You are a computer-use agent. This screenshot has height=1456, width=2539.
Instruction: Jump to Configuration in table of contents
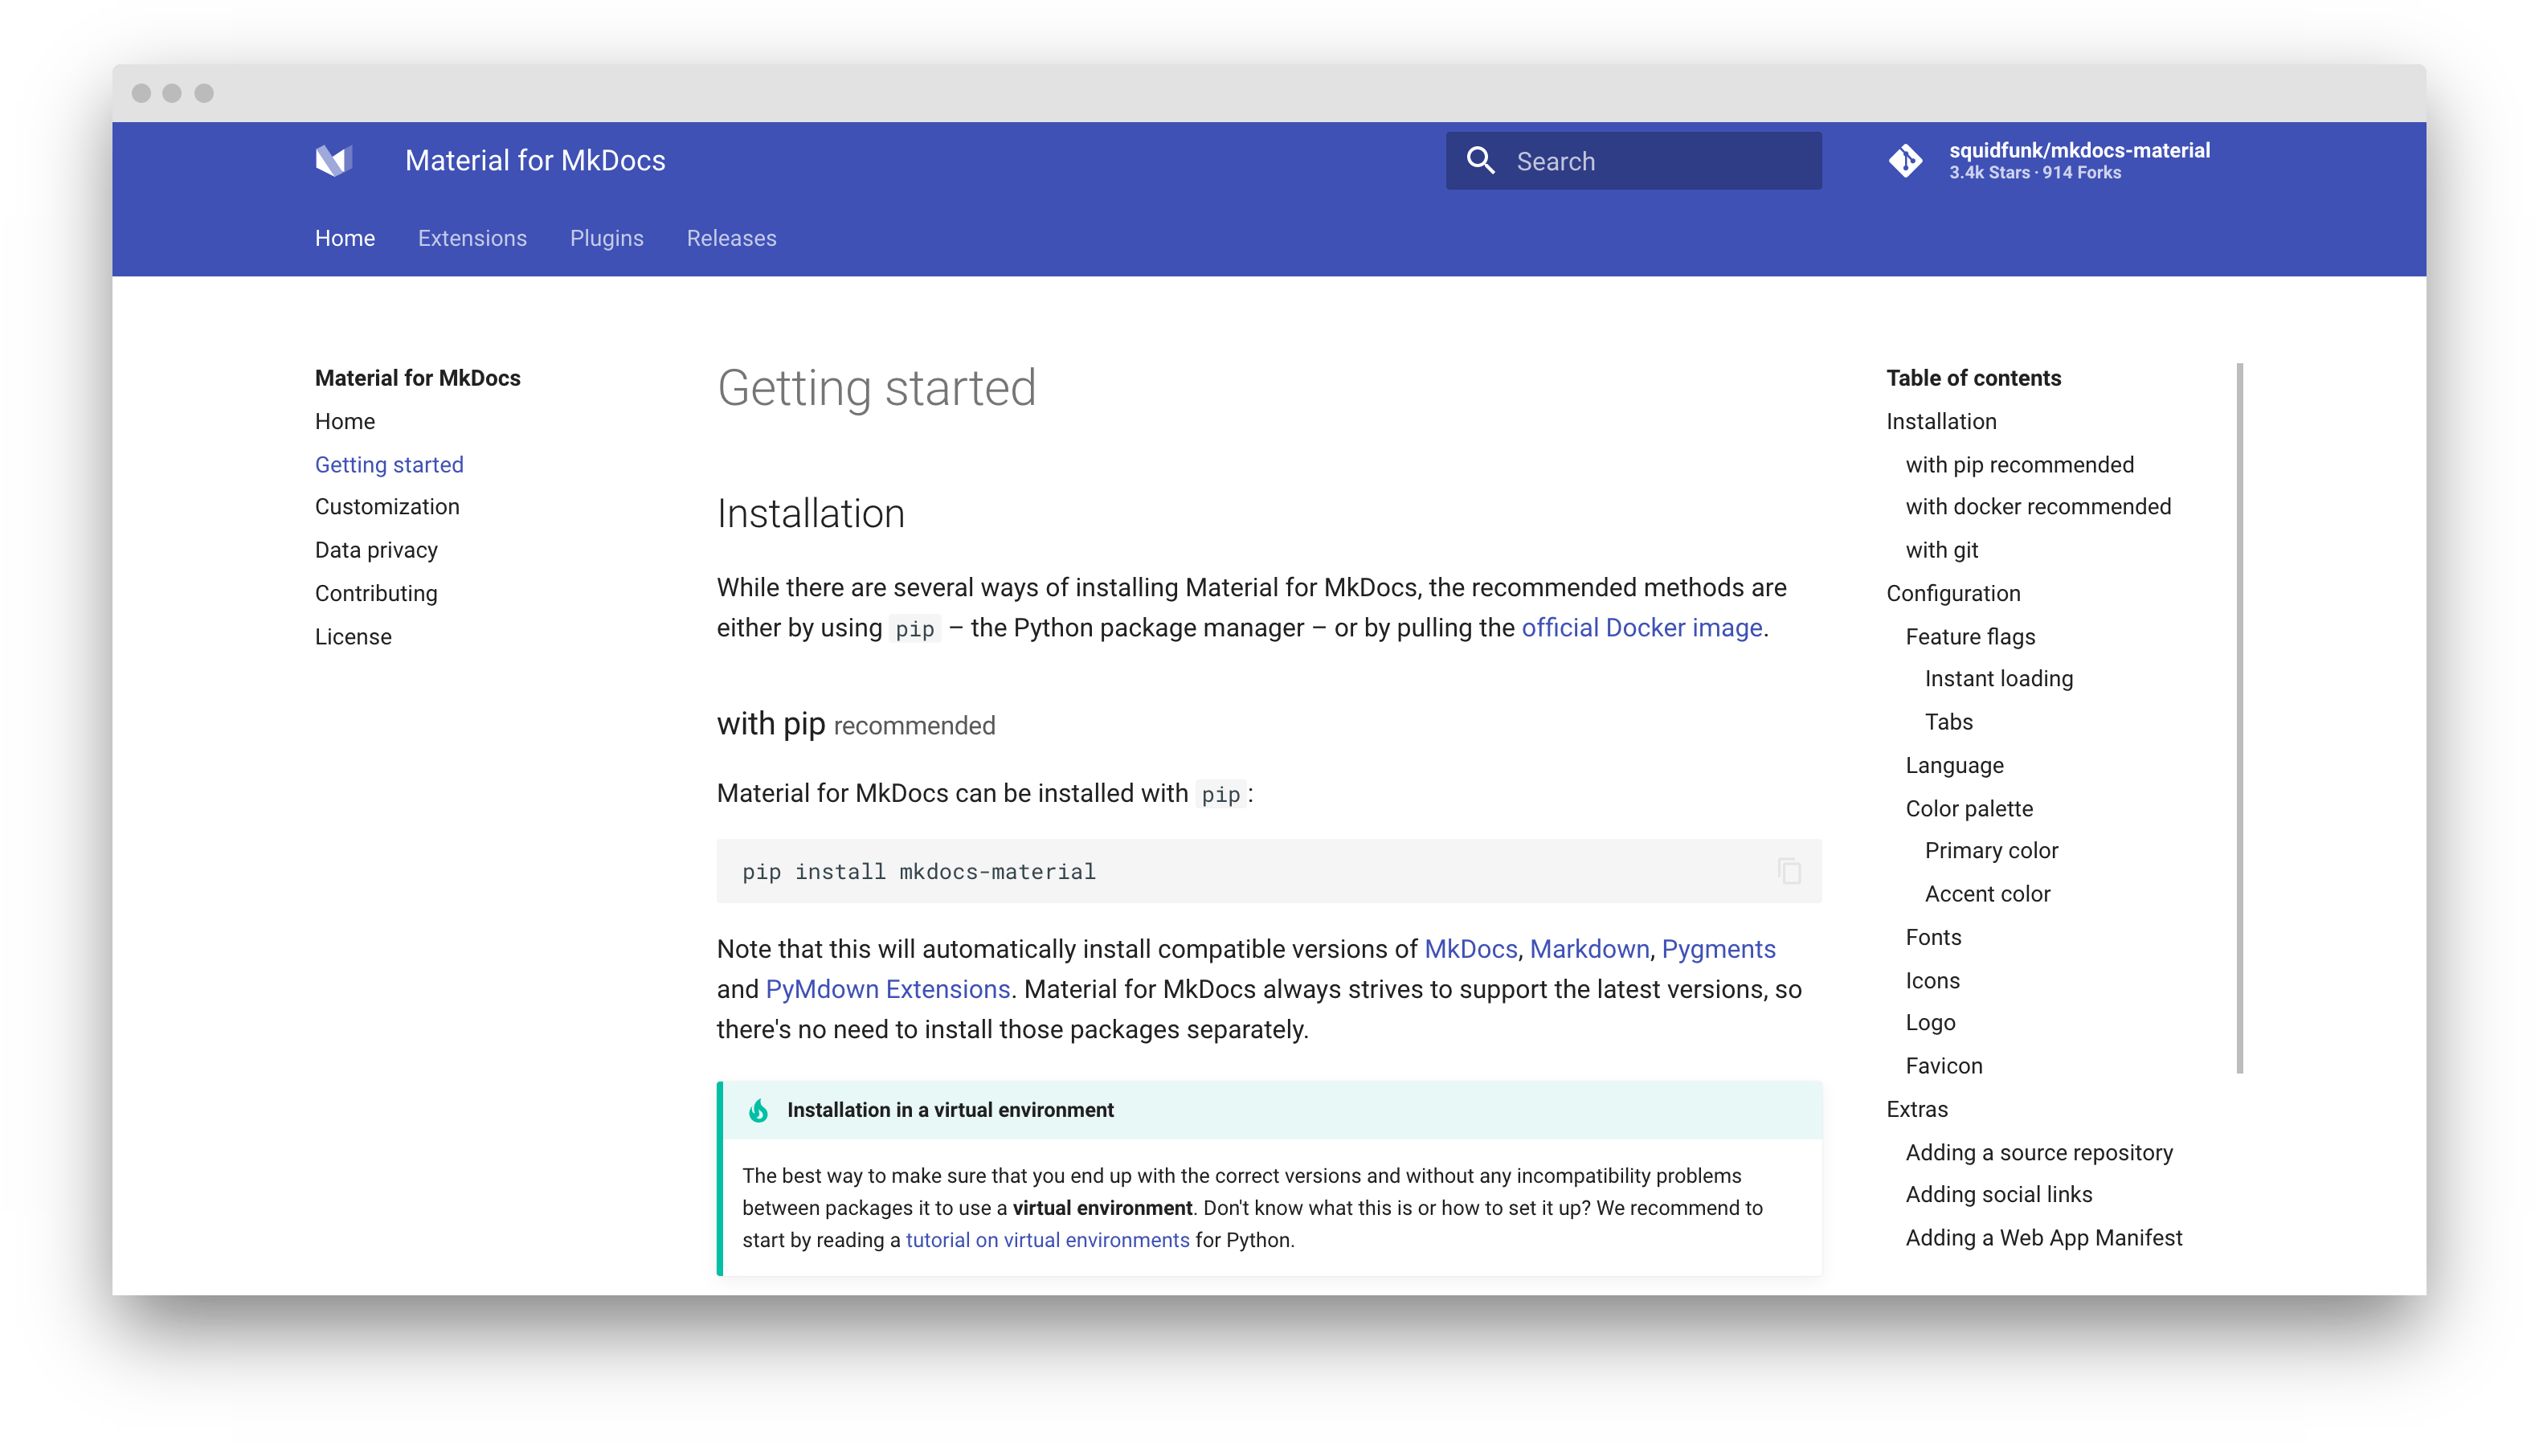(1953, 593)
